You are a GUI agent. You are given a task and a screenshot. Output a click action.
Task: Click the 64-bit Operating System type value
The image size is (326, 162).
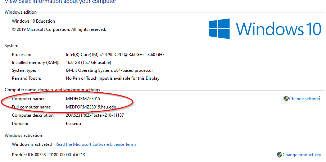tap(109, 70)
